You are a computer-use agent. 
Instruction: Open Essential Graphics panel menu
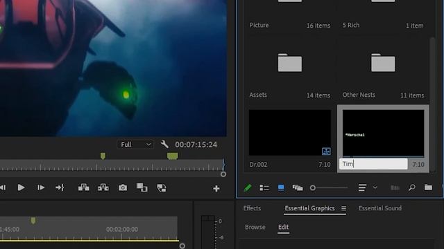(343, 208)
